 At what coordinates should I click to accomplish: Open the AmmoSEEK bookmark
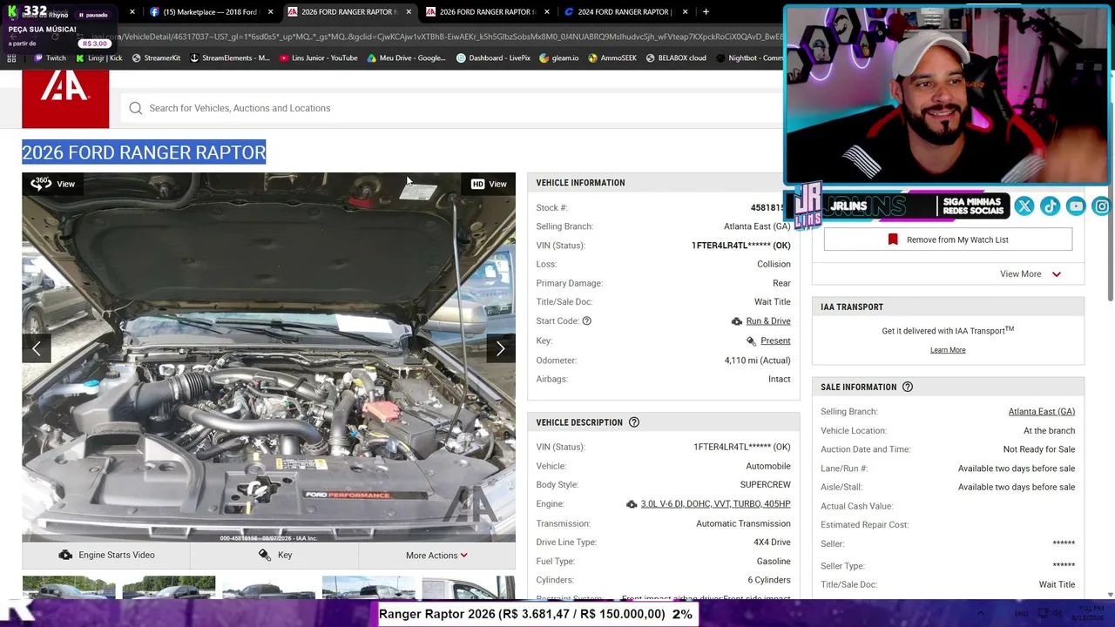coord(612,58)
